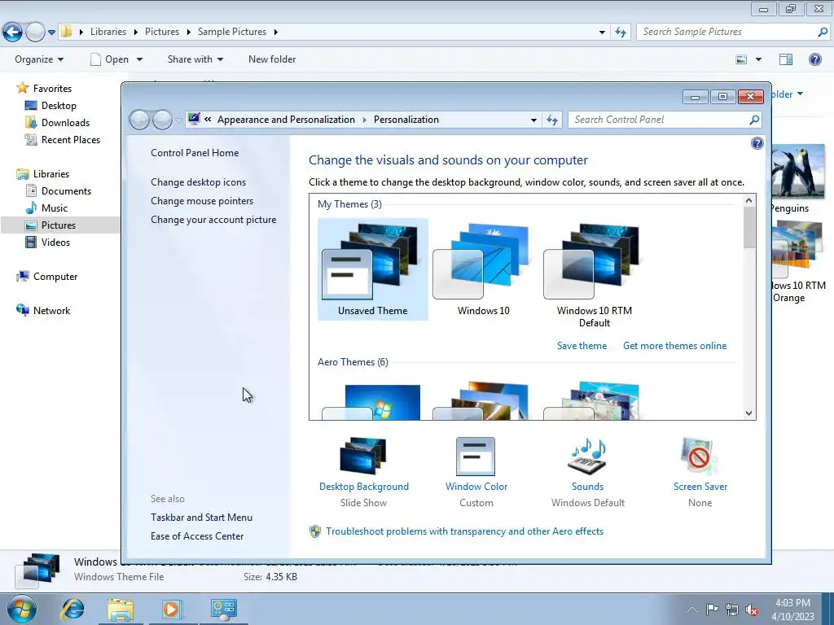Click Control Panel taskbar button
Image resolution: width=834 pixels, height=625 pixels.
[223, 609]
